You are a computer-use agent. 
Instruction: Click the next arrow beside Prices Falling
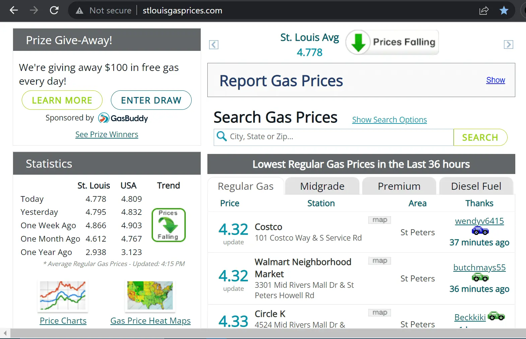508,45
